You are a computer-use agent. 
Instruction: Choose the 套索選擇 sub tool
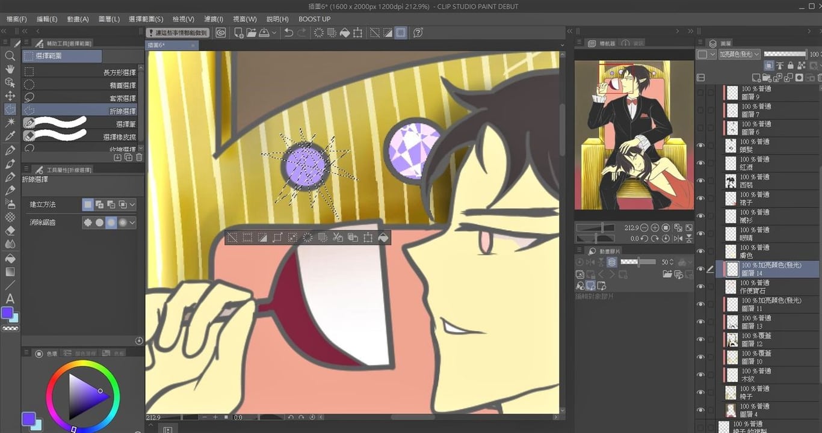(x=80, y=98)
